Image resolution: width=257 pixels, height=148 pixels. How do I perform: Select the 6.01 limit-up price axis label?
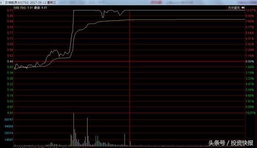pos(10,10)
